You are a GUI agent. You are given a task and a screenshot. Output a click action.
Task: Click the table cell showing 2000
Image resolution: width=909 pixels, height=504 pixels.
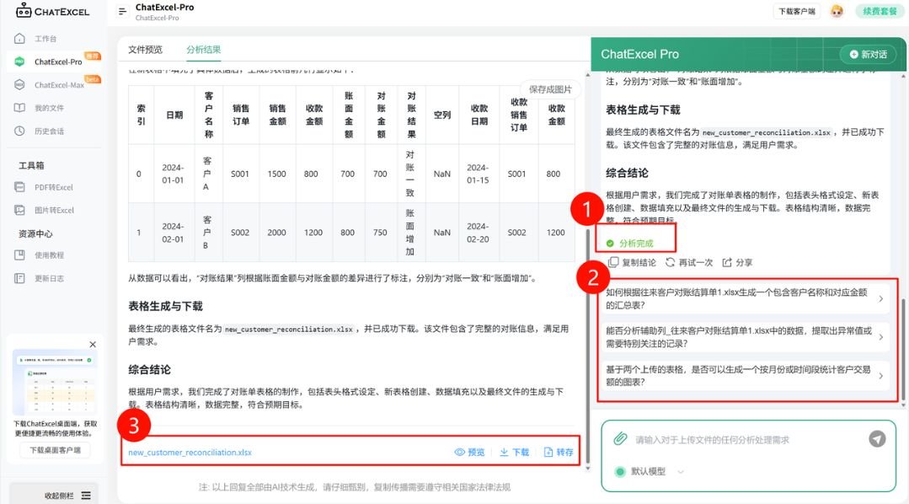click(x=277, y=233)
